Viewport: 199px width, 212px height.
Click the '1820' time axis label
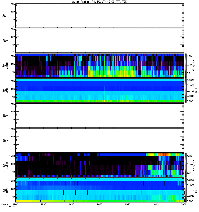point(44,204)
